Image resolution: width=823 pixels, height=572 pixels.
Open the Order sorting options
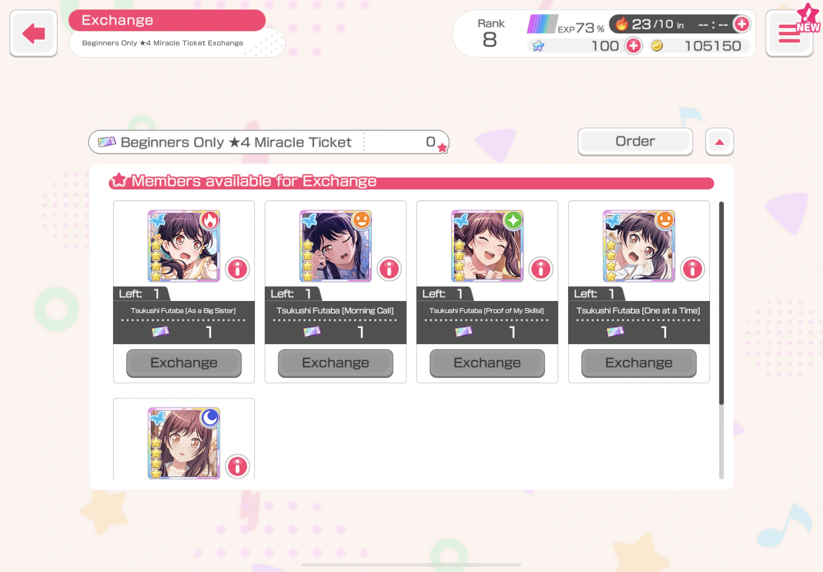pyautogui.click(x=635, y=142)
